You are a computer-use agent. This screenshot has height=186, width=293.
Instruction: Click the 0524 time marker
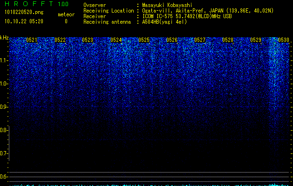click(x=116, y=40)
